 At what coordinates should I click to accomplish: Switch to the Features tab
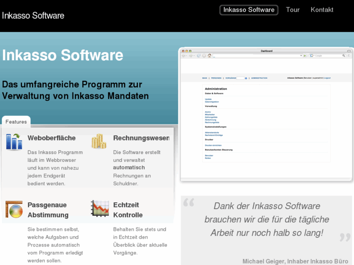(x=16, y=122)
